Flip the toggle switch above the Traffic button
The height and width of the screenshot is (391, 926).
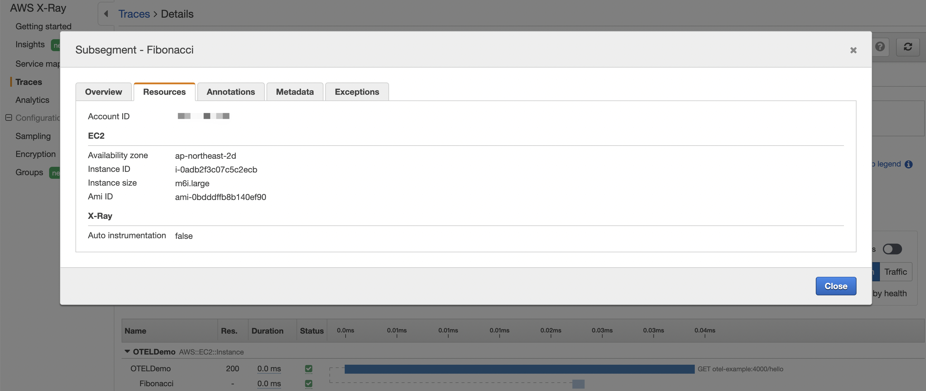click(892, 249)
